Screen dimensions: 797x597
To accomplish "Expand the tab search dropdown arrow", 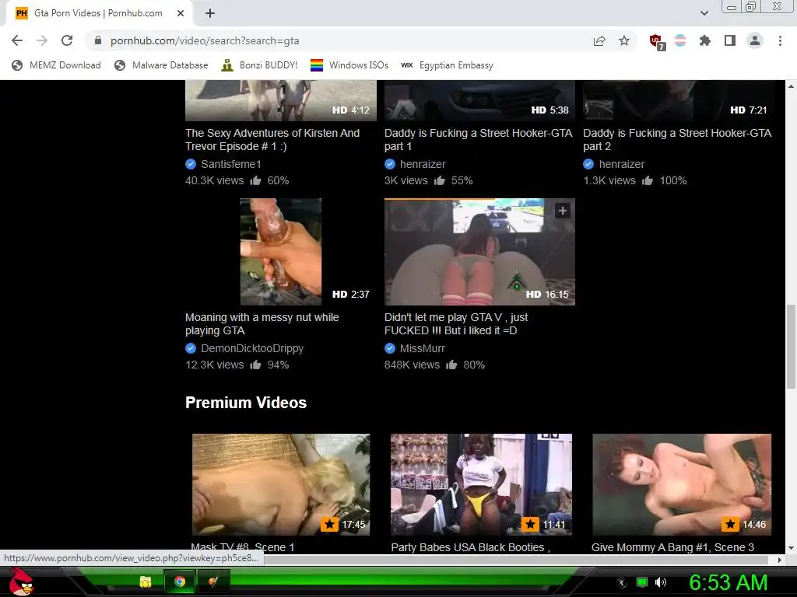I will 704,13.
